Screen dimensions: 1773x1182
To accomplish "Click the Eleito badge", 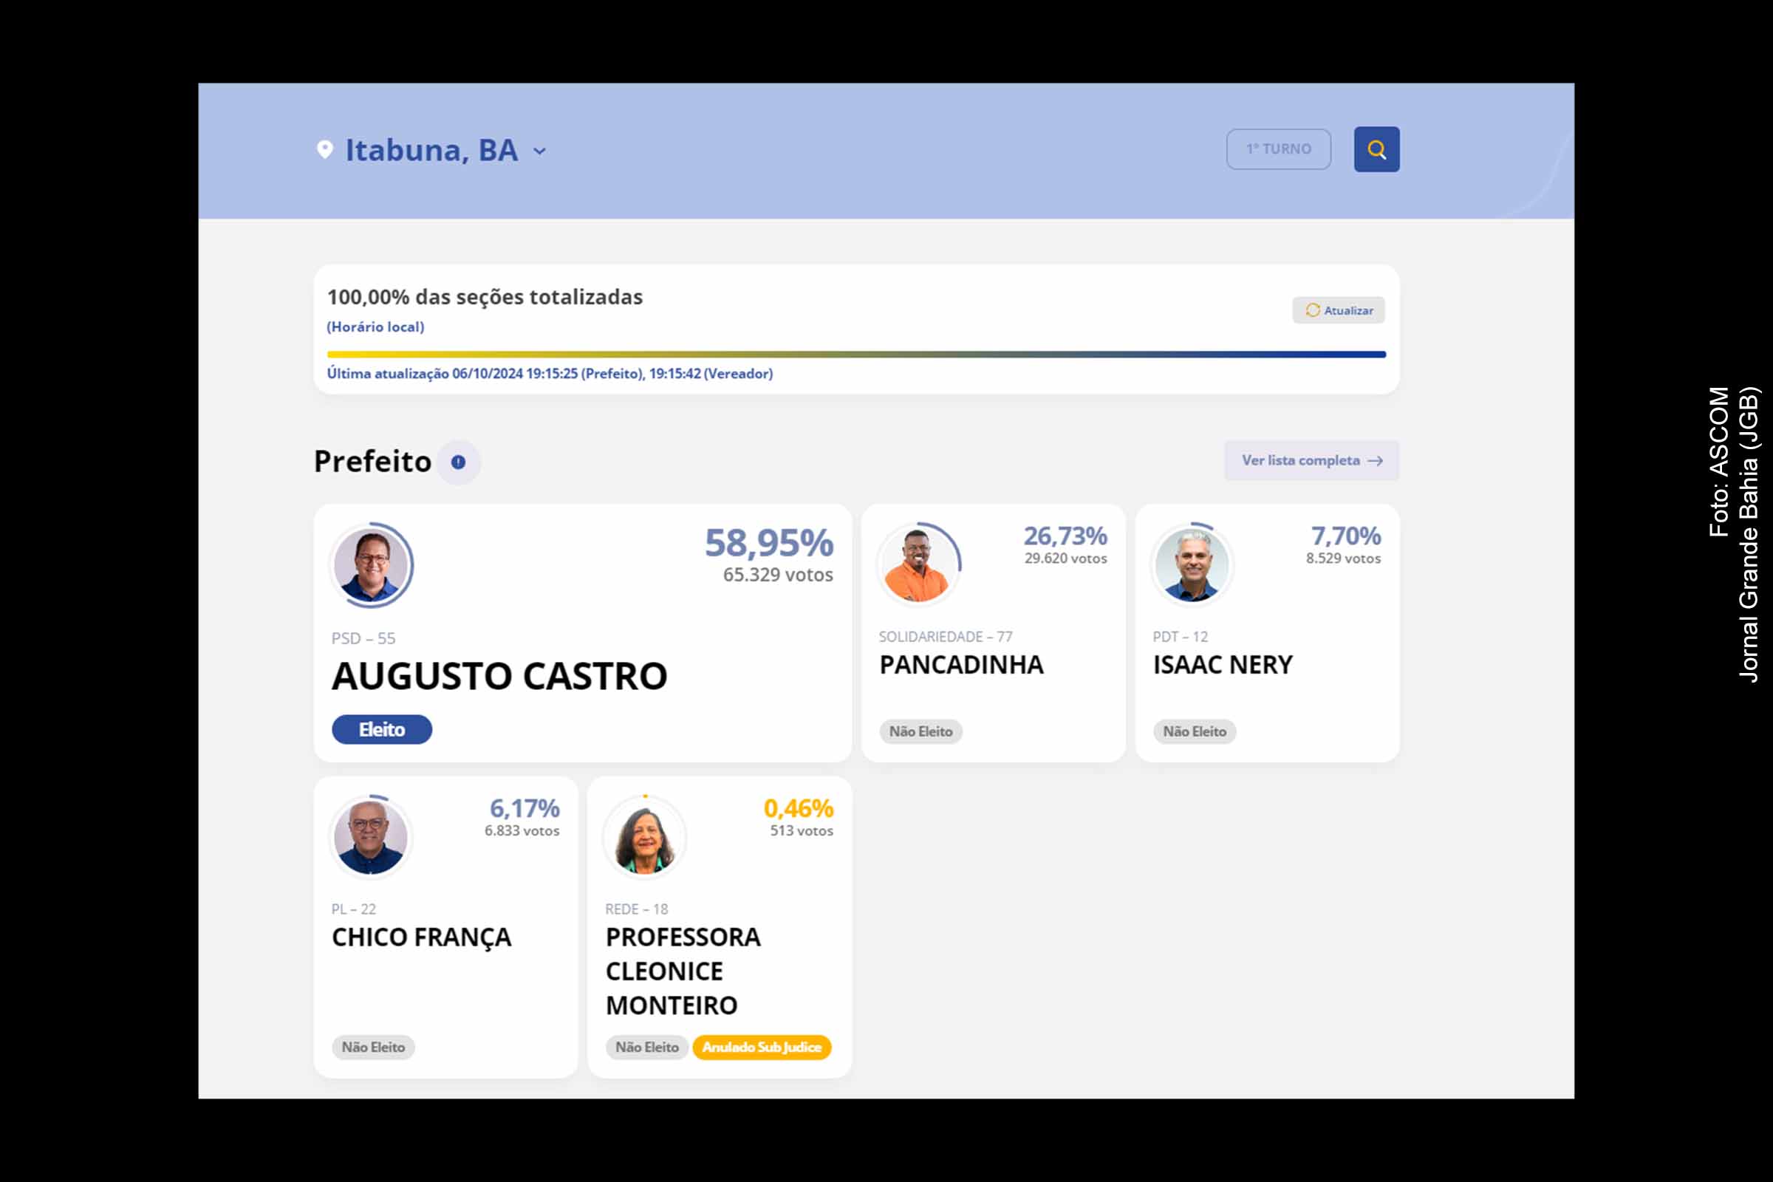I will [381, 729].
